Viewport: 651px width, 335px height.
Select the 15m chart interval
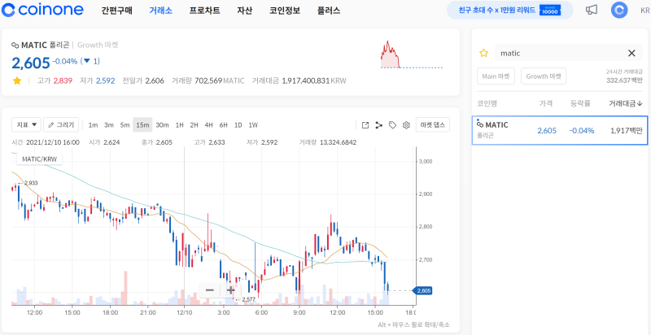tap(142, 124)
